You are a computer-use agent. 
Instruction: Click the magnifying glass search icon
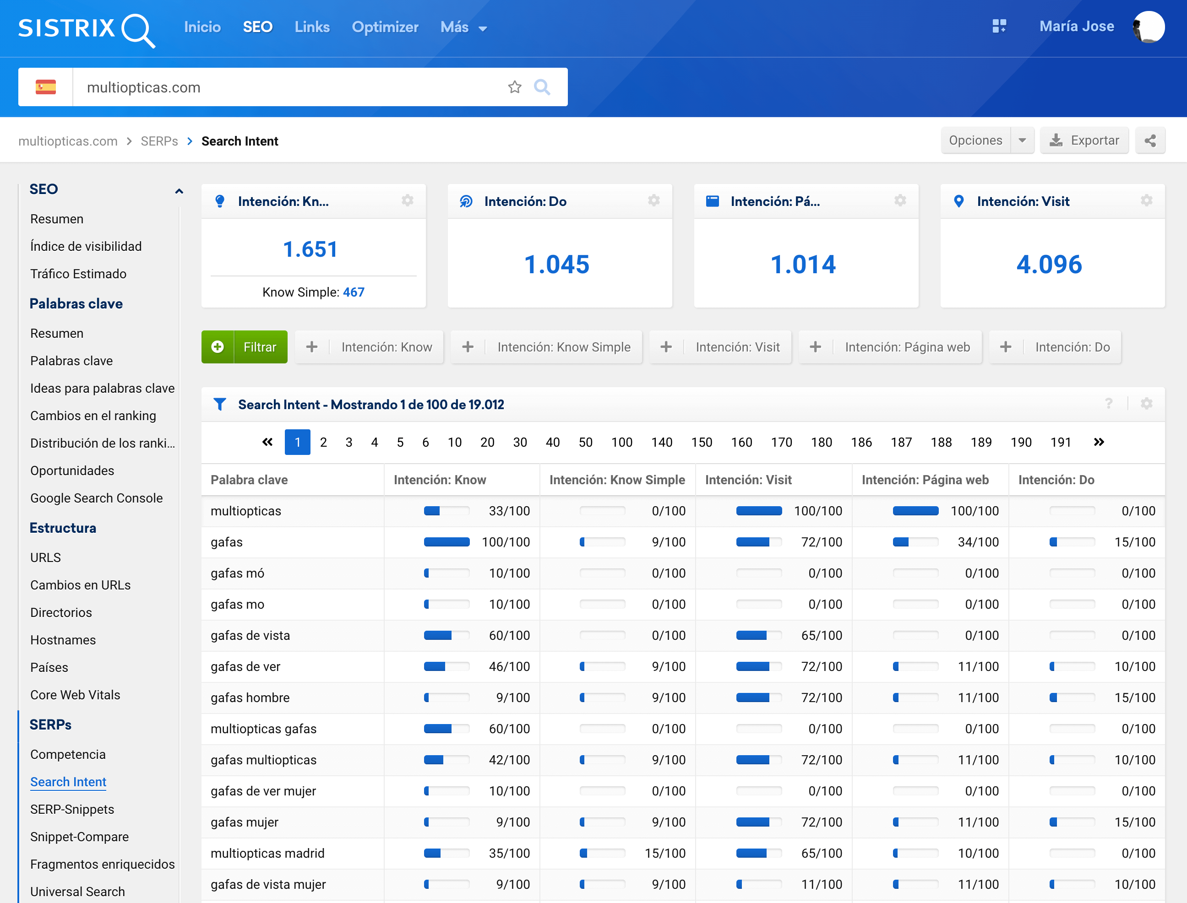[542, 87]
